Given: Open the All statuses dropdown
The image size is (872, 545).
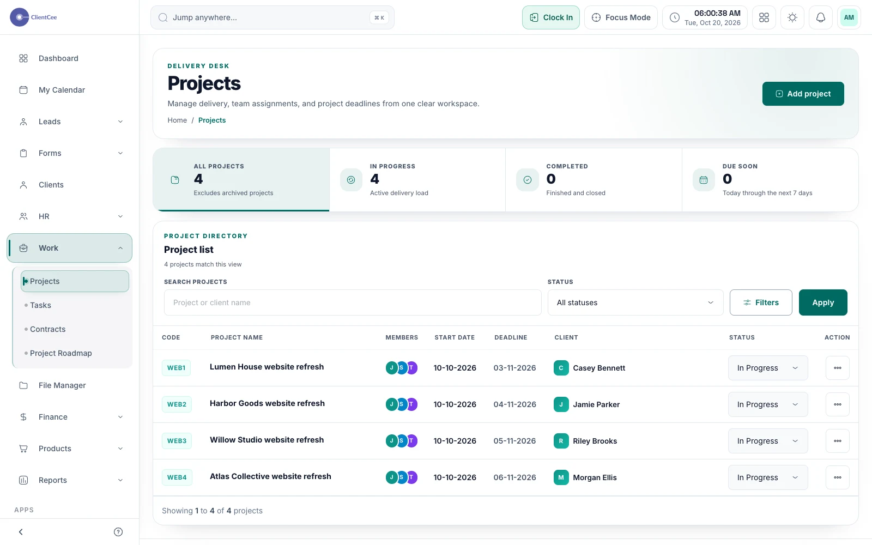Looking at the screenshot, I should [635, 302].
